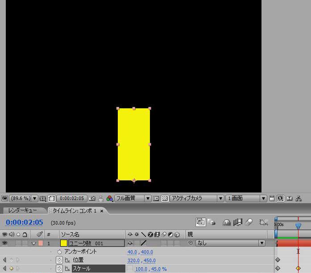Click the yellow スケール keyframe at playhead
311x273 pixels.
click(x=298, y=269)
